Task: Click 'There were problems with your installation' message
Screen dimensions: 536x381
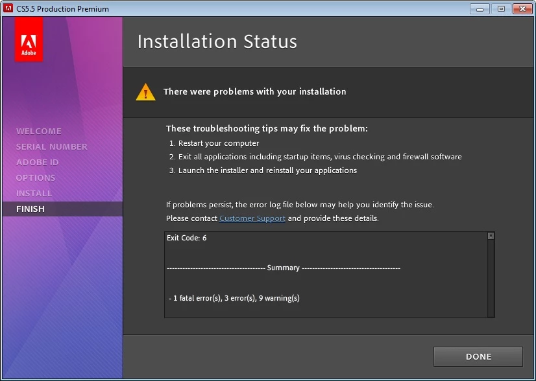Action: point(254,91)
